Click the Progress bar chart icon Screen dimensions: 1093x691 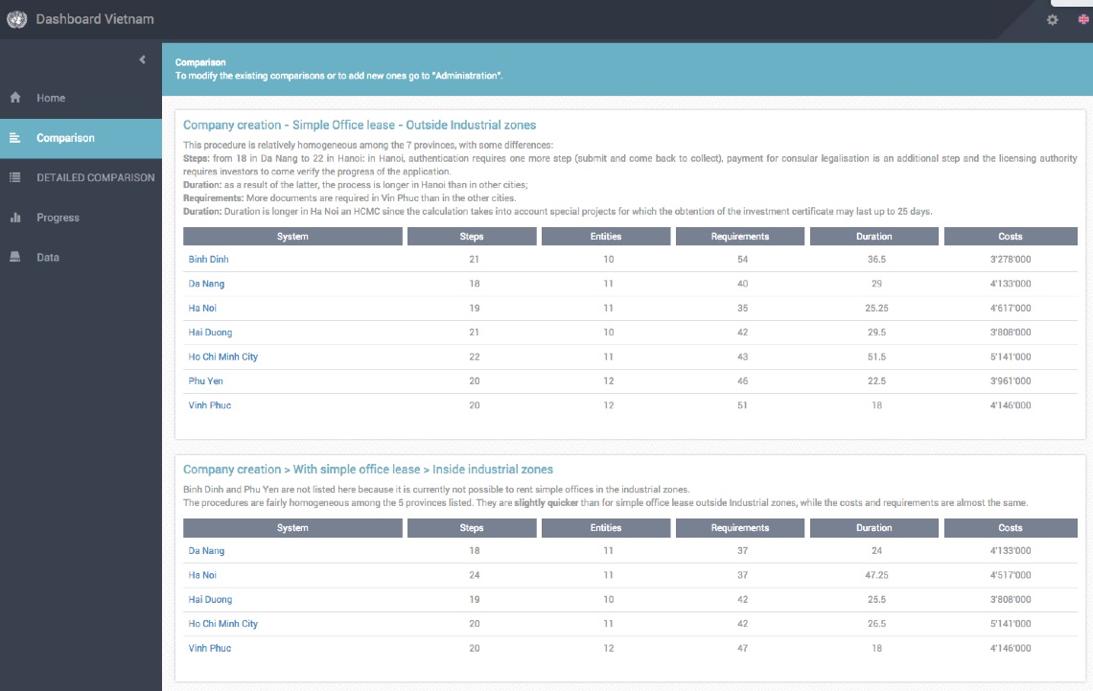(15, 218)
